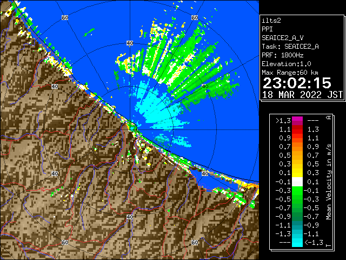Viewport: 346px width, 260px height.
Task: Click the magenta >1.3 band in velocity colorbar
Action: (297, 121)
